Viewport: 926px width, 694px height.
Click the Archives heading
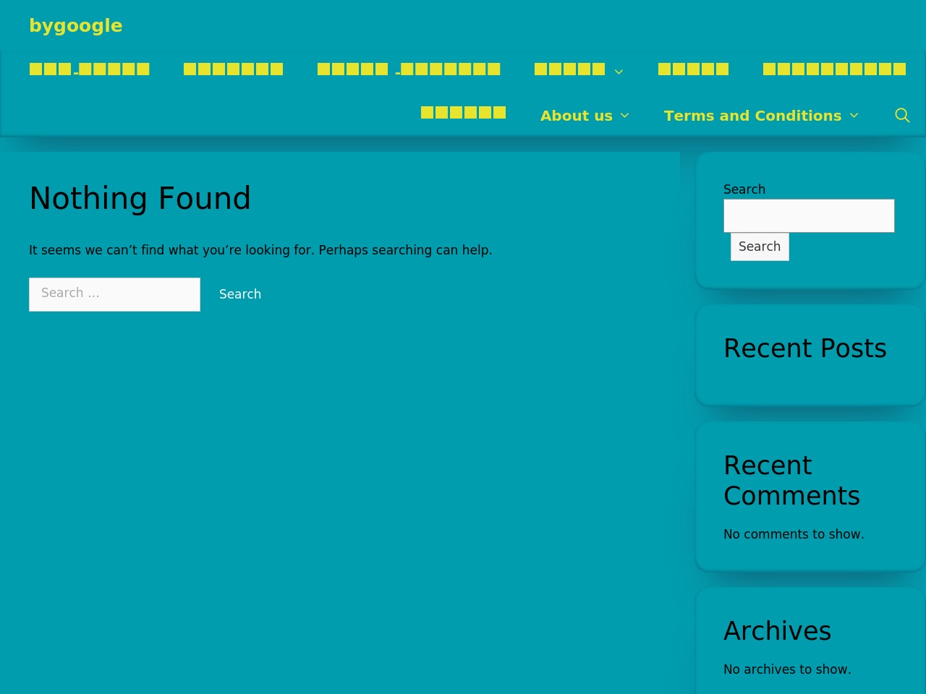point(778,631)
